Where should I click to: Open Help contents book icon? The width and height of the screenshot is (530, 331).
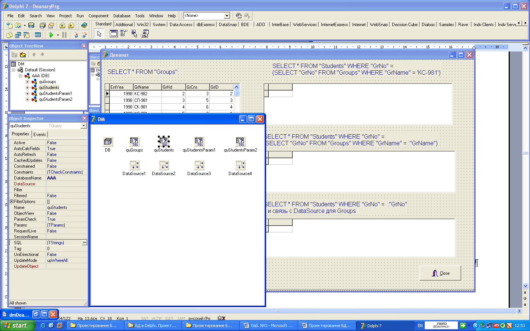tap(84, 25)
